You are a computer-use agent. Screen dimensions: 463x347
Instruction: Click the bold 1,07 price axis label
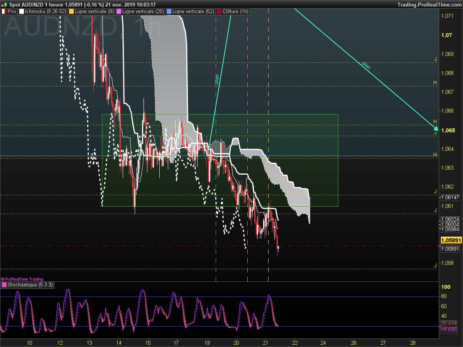[x=446, y=35]
